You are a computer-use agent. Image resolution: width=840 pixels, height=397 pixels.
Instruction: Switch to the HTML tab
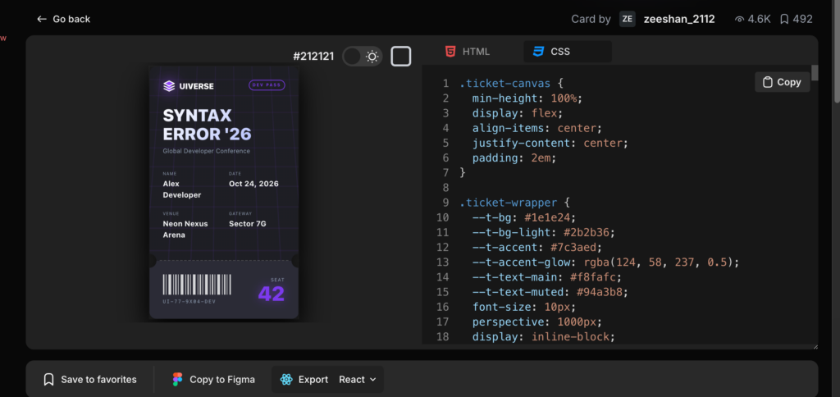click(467, 52)
